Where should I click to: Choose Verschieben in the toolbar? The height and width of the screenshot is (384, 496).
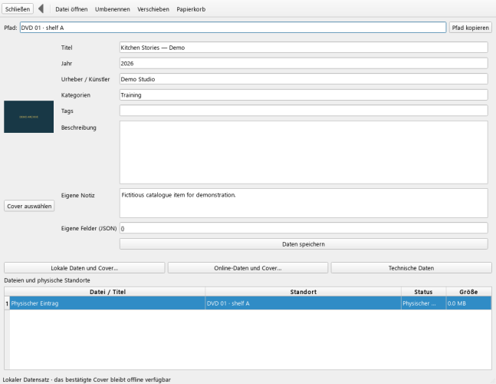click(x=153, y=9)
